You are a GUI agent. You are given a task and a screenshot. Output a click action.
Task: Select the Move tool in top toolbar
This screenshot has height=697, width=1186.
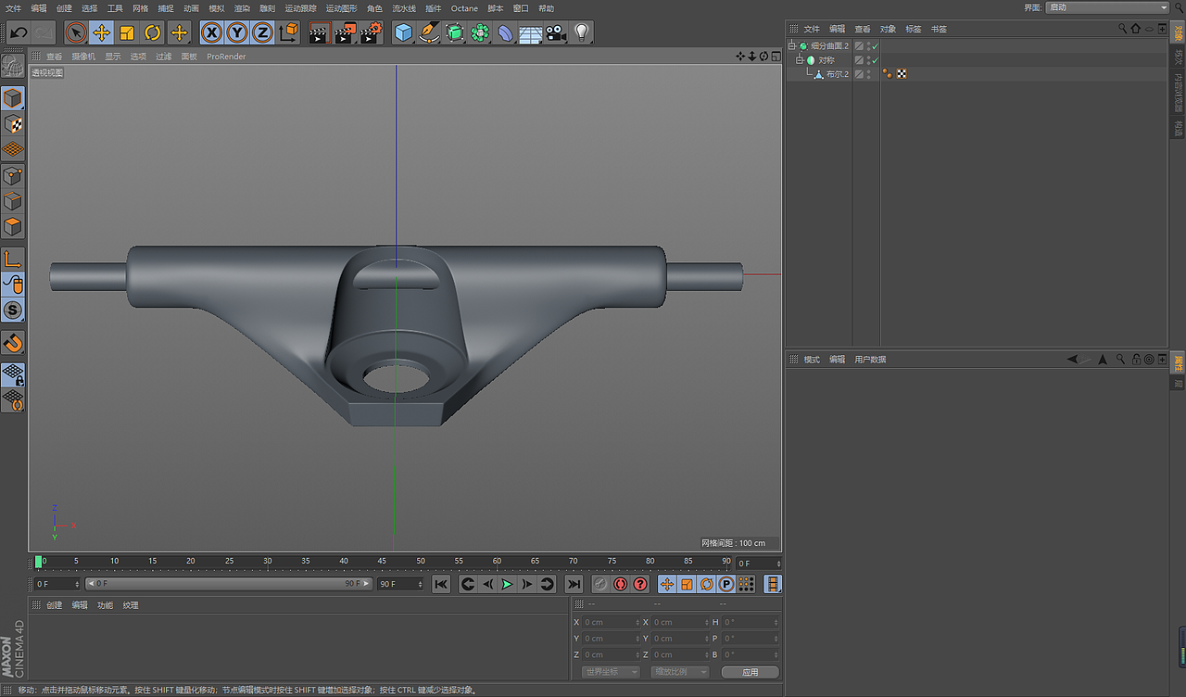point(101,33)
